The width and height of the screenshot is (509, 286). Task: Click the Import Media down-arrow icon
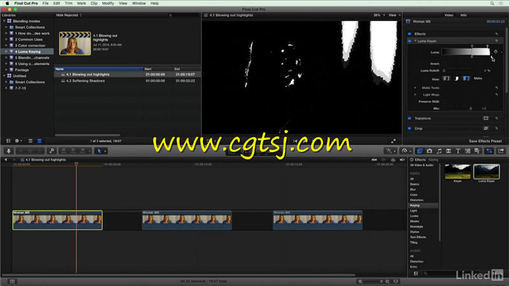point(9,151)
